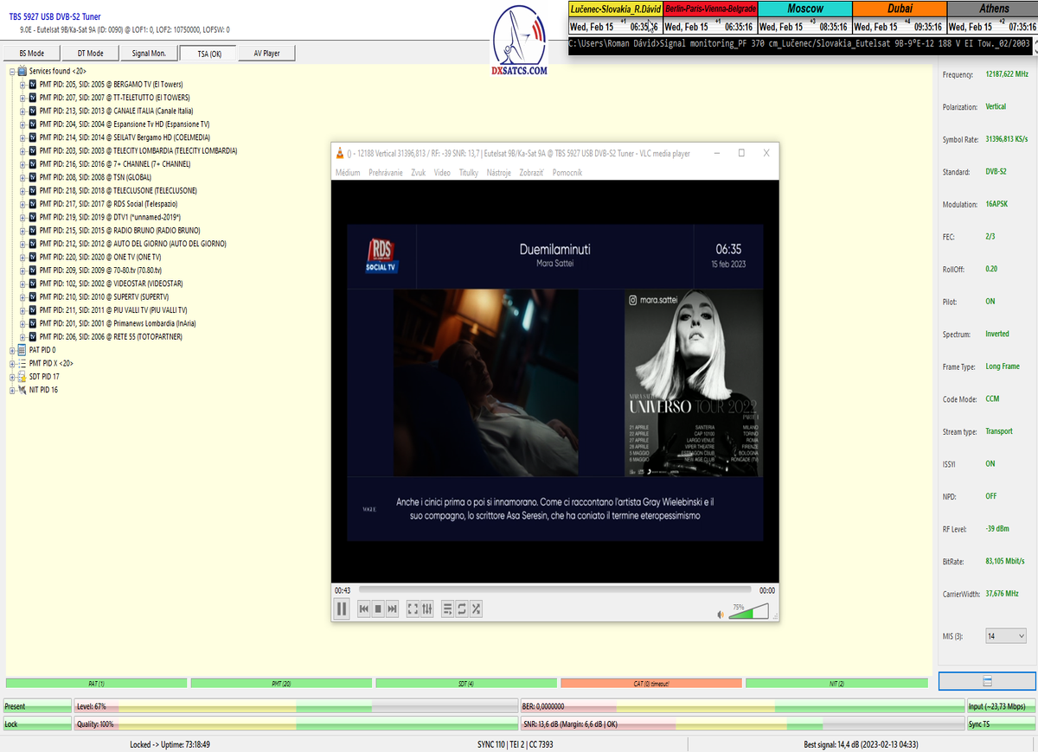Pause playback in VLC player

(342, 609)
